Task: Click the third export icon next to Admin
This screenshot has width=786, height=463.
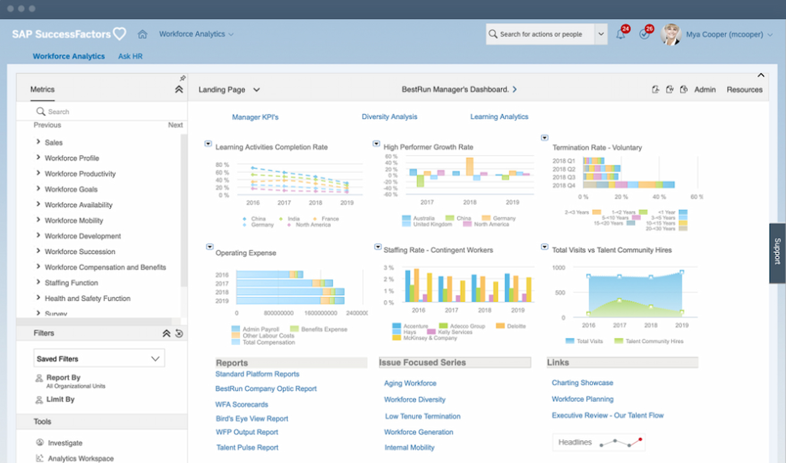Action: (x=684, y=89)
